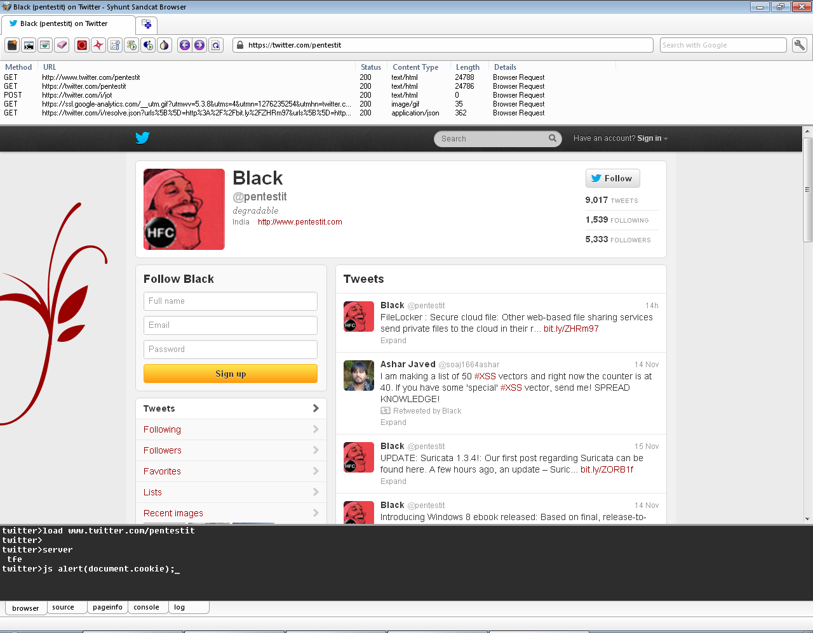Open the http://www.pentestit.com link

tap(300, 222)
